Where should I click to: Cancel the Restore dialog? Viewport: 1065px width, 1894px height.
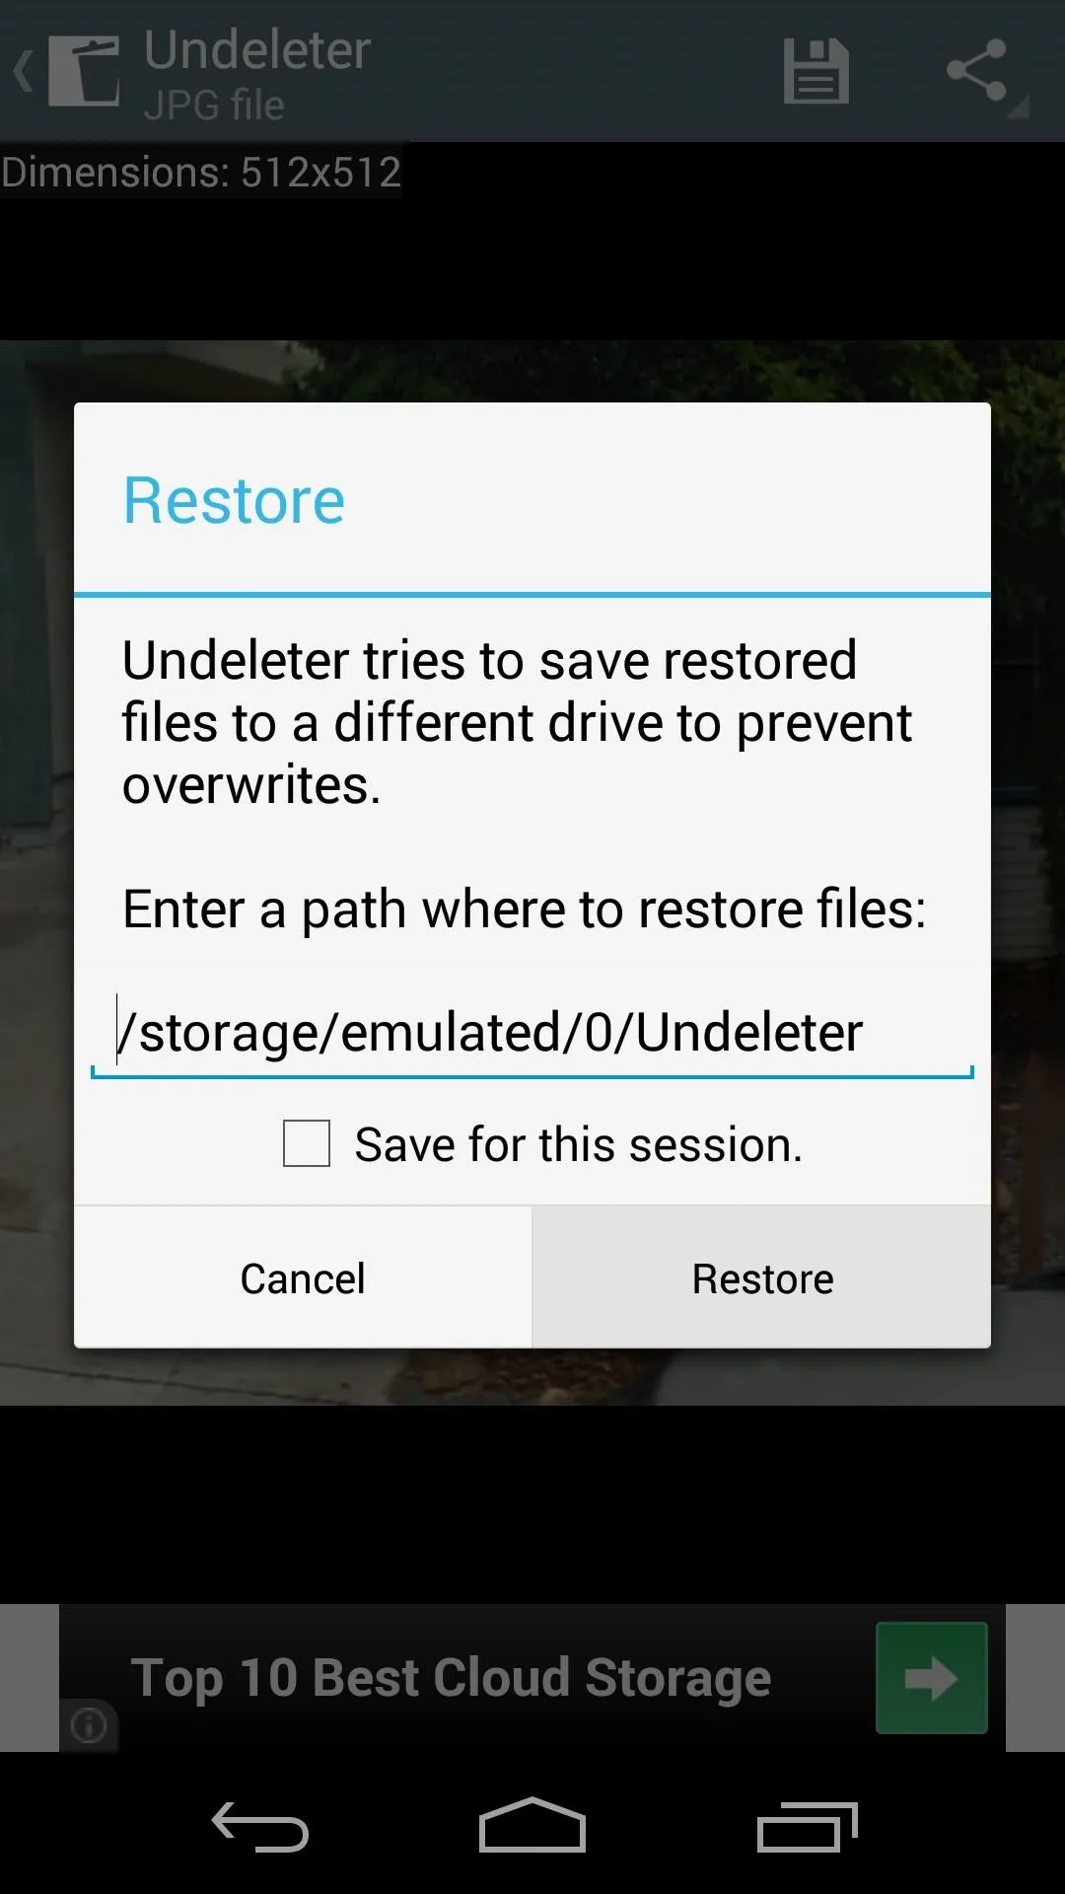(303, 1277)
